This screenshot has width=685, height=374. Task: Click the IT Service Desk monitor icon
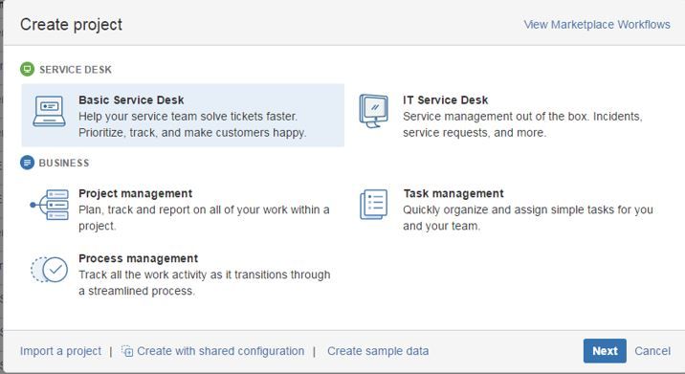(373, 111)
